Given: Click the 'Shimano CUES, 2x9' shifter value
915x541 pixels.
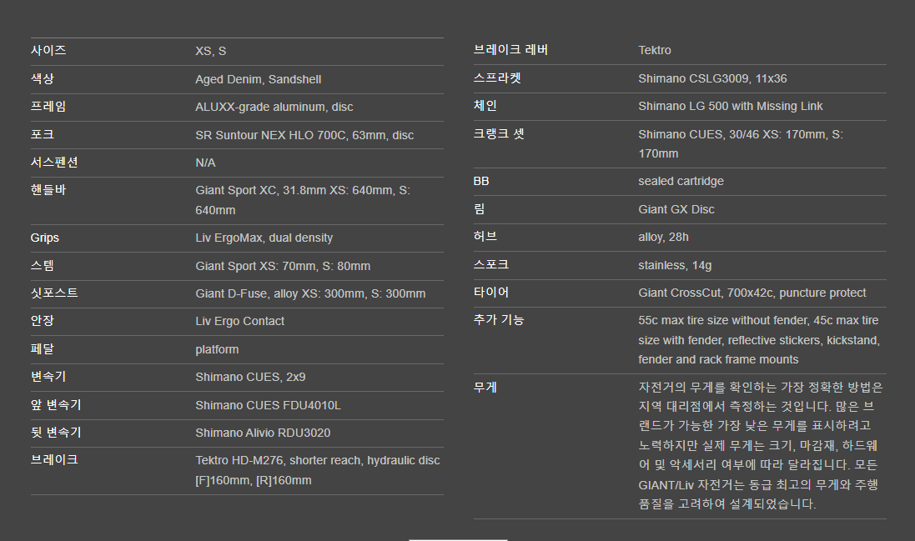Looking at the screenshot, I should click(x=250, y=377).
